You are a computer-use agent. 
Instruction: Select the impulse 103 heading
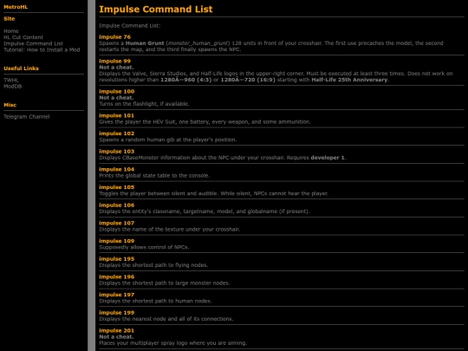pos(117,152)
